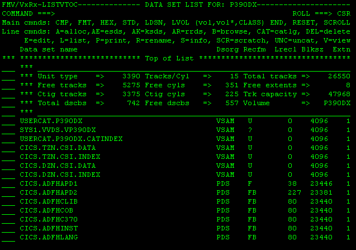Image resolution: width=356 pixels, height=250 pixels.
Task: Click the Ctig cyls value 225
Action: tap(232, 94)
